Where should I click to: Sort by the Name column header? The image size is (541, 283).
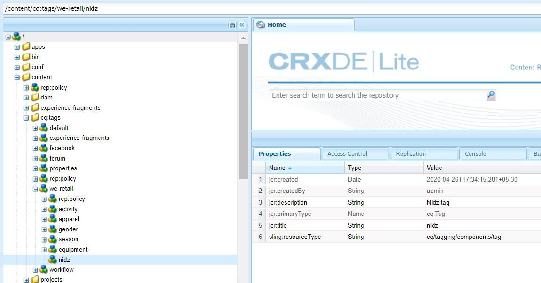point(305,168)
